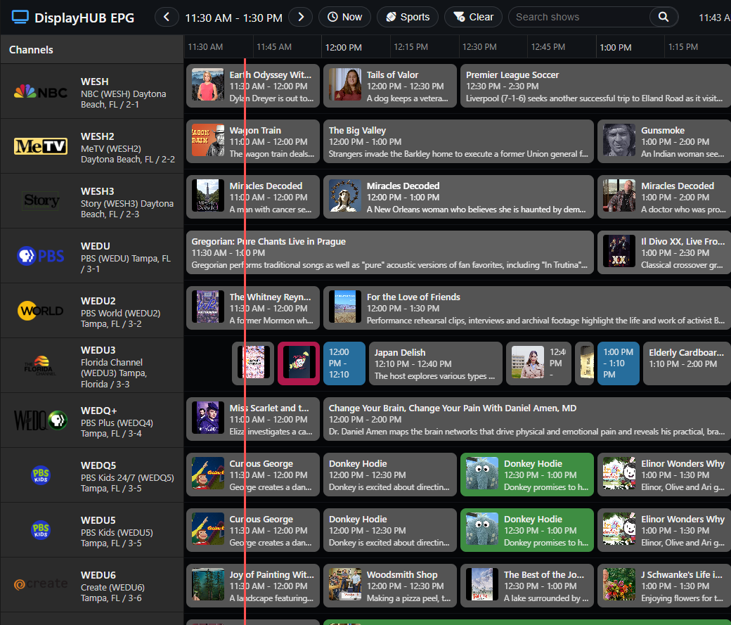The height and width of the screenshot is (625, 731).
Task: Click the 12:00 PM timeline header marker
Action: pos(343,48)
